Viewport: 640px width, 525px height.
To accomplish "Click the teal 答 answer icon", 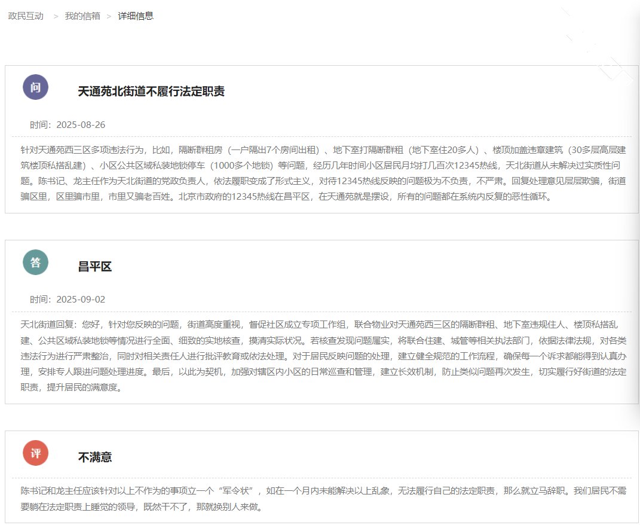I will [35, 262].
